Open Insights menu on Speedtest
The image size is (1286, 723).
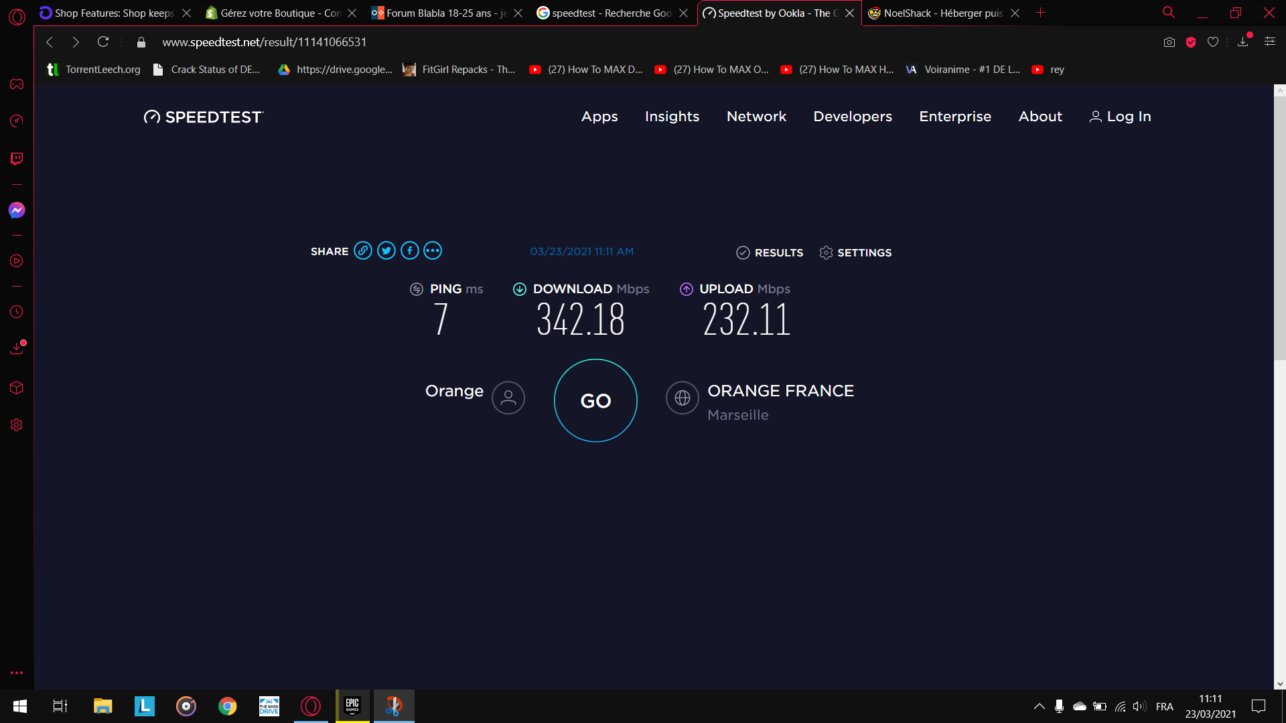672,116
